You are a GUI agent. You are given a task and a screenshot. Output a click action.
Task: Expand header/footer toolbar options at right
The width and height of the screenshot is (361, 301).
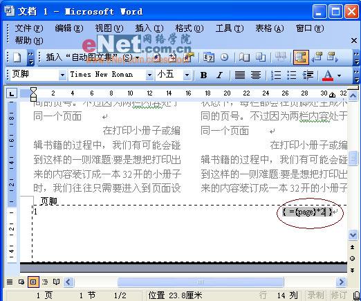click(x=356, y=57)
